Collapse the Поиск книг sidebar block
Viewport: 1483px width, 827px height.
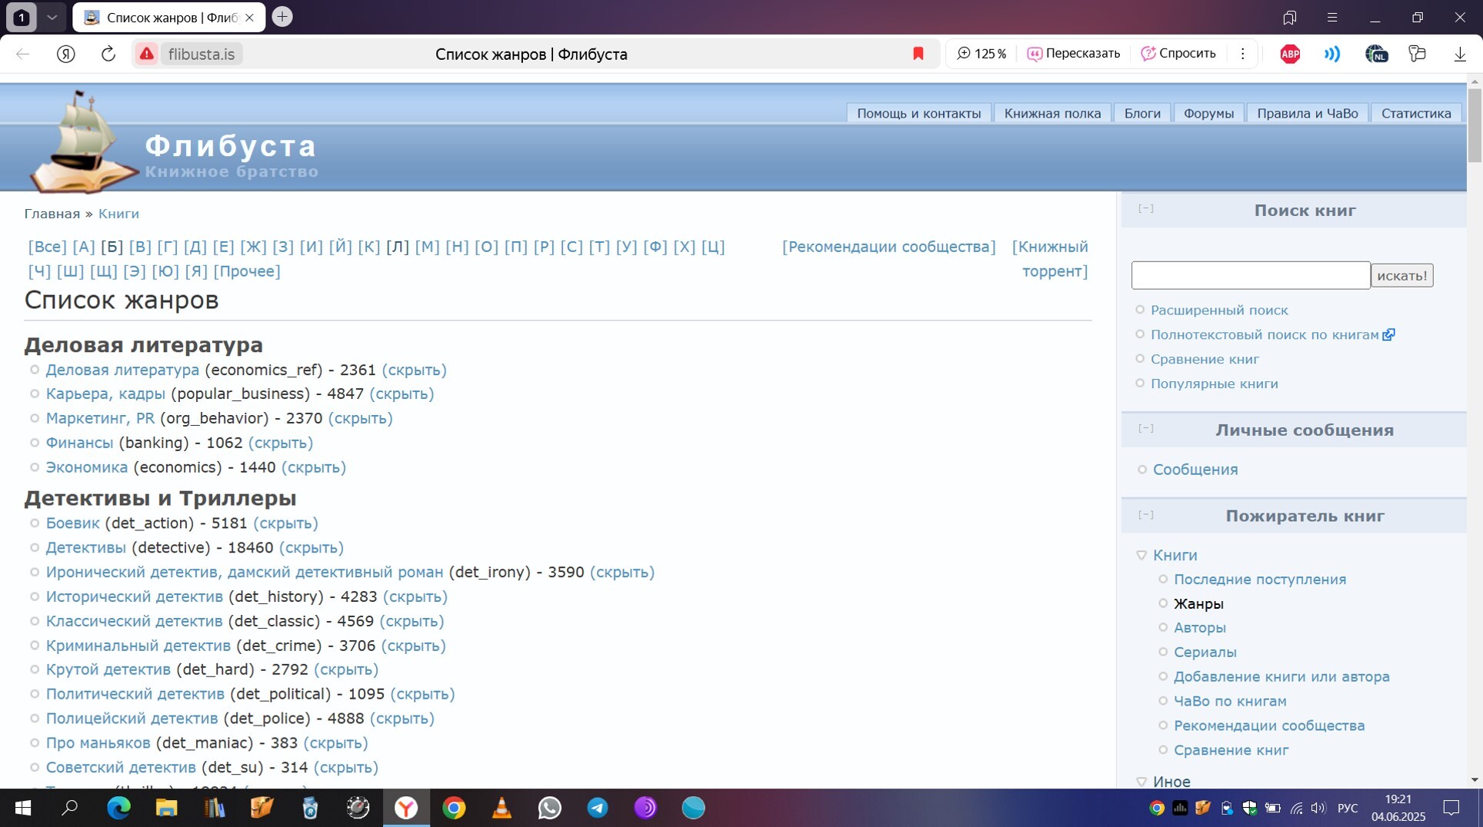pos(1145,209)
